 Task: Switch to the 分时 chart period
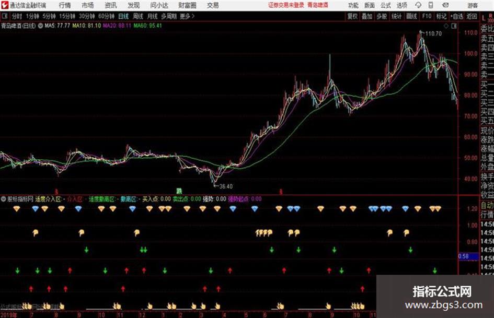click(17, 16)
